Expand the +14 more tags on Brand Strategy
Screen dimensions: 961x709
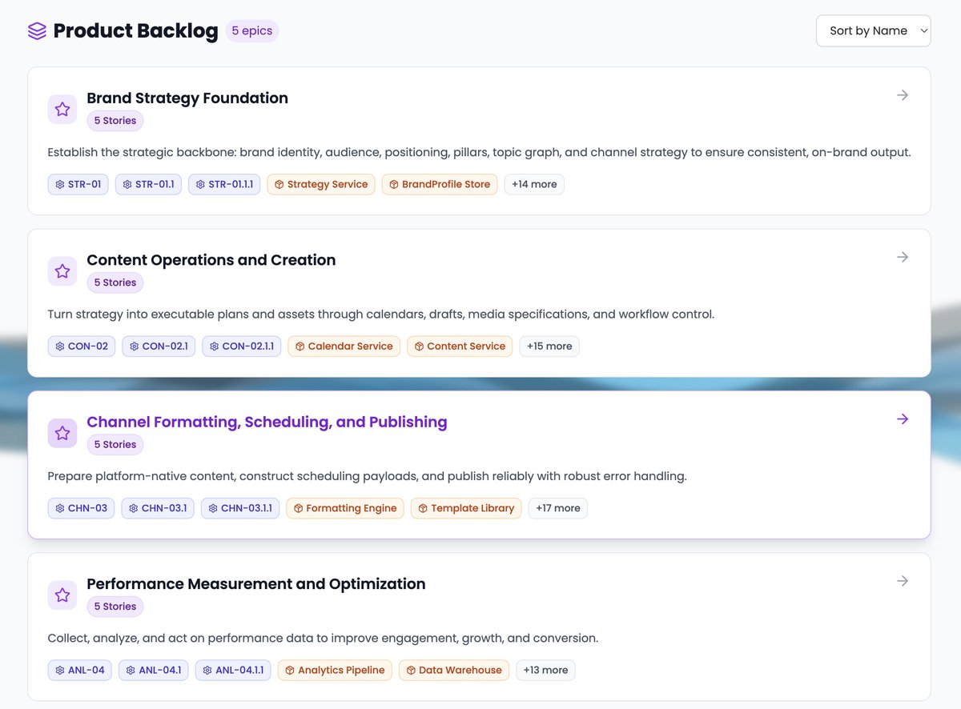click(534, 183)
